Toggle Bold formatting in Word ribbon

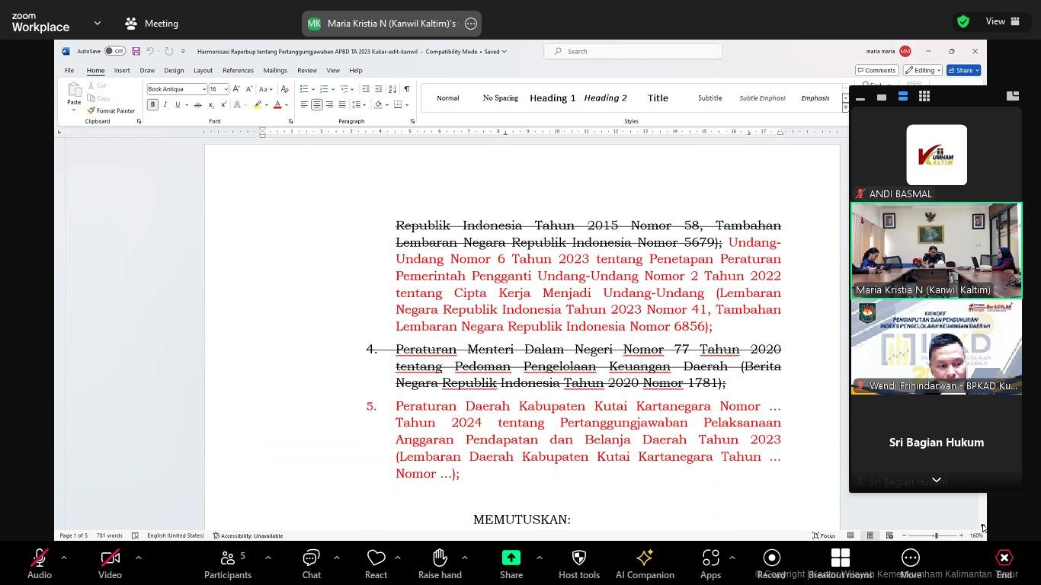point(152,104)
